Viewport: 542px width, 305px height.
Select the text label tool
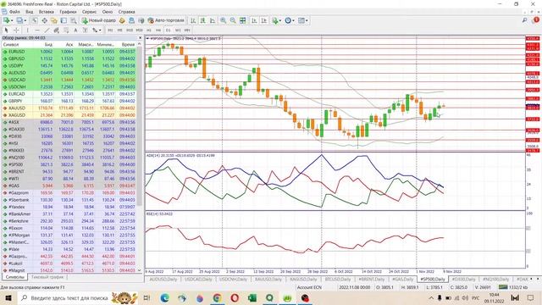(x=85, y=30)
